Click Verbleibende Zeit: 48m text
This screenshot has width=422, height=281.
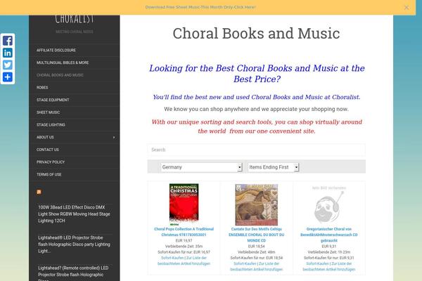point(257,252)
